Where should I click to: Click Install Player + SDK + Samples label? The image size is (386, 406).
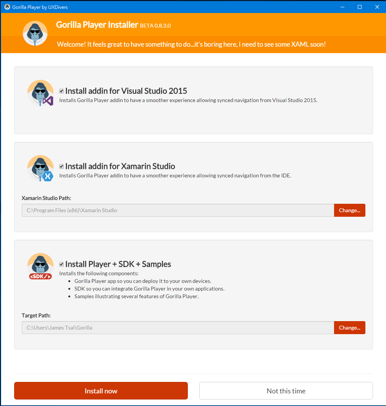pyautogui.click(x=118, y=264)
